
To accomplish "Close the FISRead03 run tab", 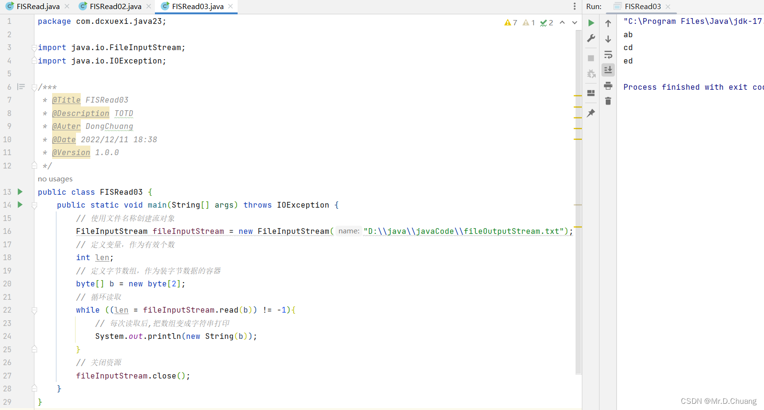I will click(668, 6).
